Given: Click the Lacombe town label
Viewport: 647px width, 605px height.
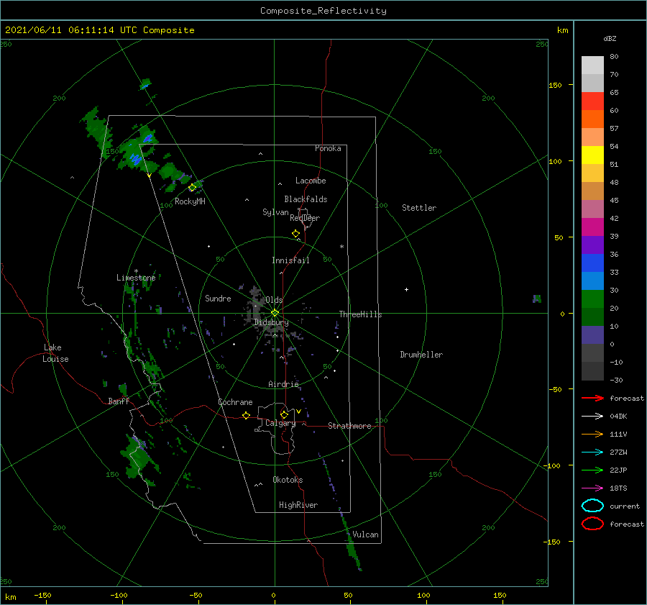Looking at the screenshot, I should tap(311, 181).
